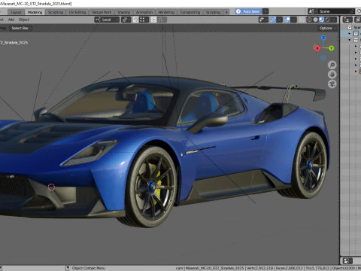Image resolution: width=361 pixels, height=271 pixels.
Task: Toggle X-ray mode
Action: pos(302,20)
